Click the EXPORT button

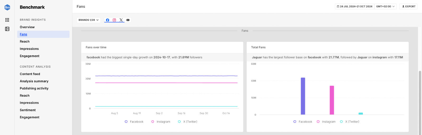coord(408,7)
